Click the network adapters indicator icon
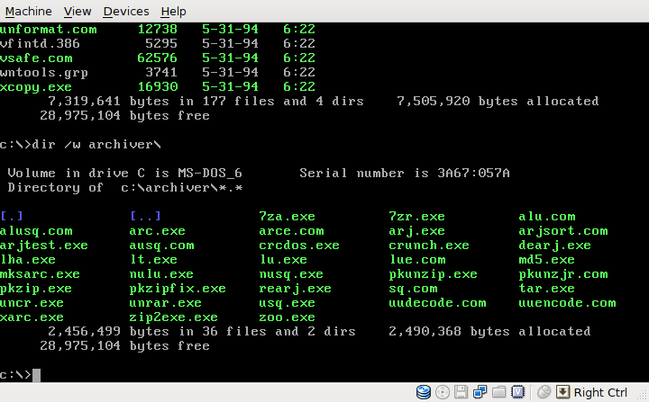The width and height of the screenshot is (649, 402). point(480,392)
